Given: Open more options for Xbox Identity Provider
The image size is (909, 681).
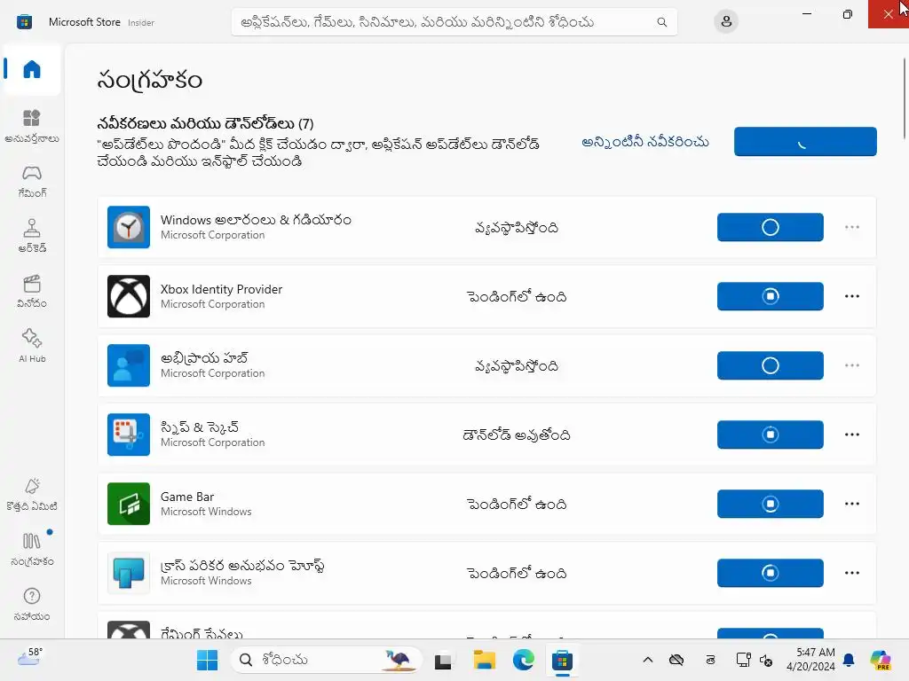Looking at the screenshot, I should click(851, 296).
